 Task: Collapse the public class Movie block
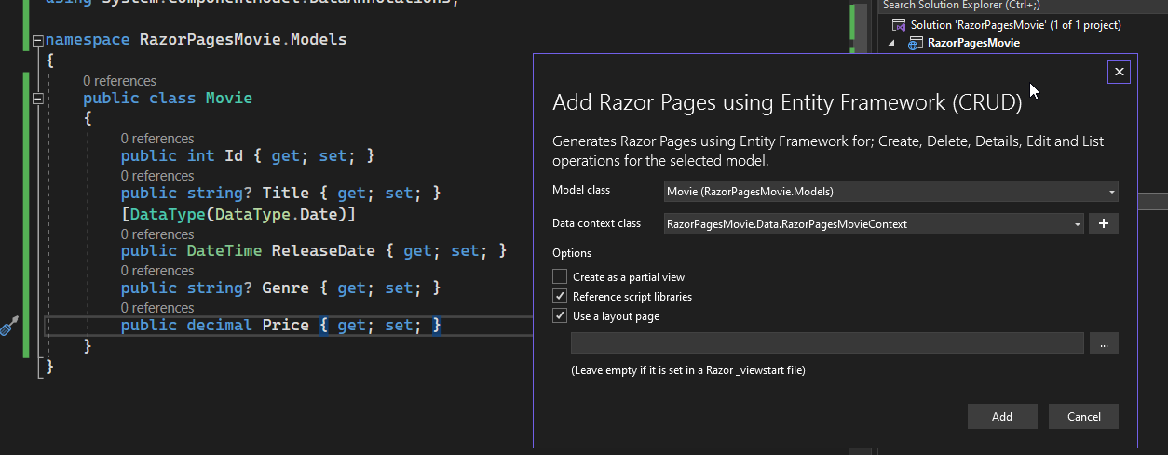coord(38,99)
